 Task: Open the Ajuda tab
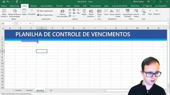coord(106,6)
